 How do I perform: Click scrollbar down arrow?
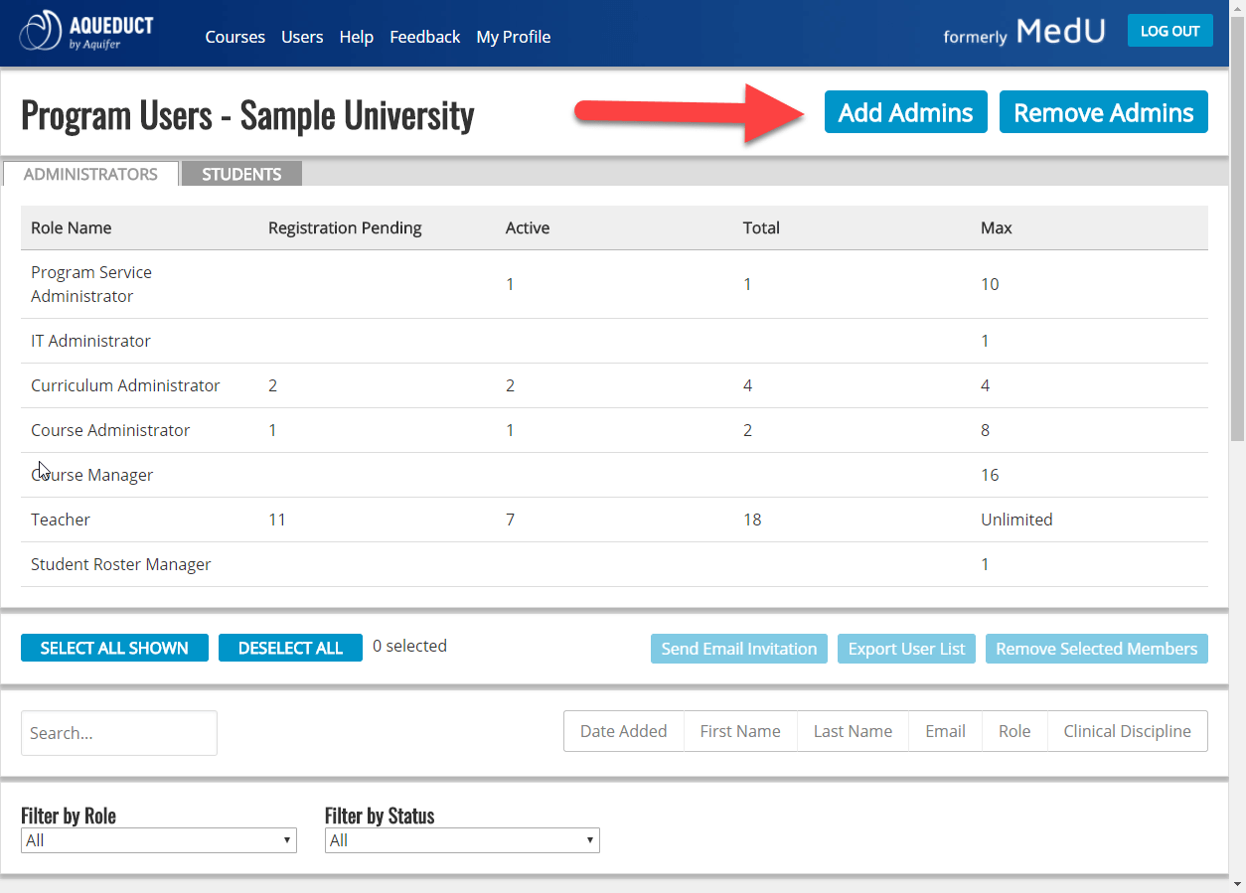point(1237,883)
